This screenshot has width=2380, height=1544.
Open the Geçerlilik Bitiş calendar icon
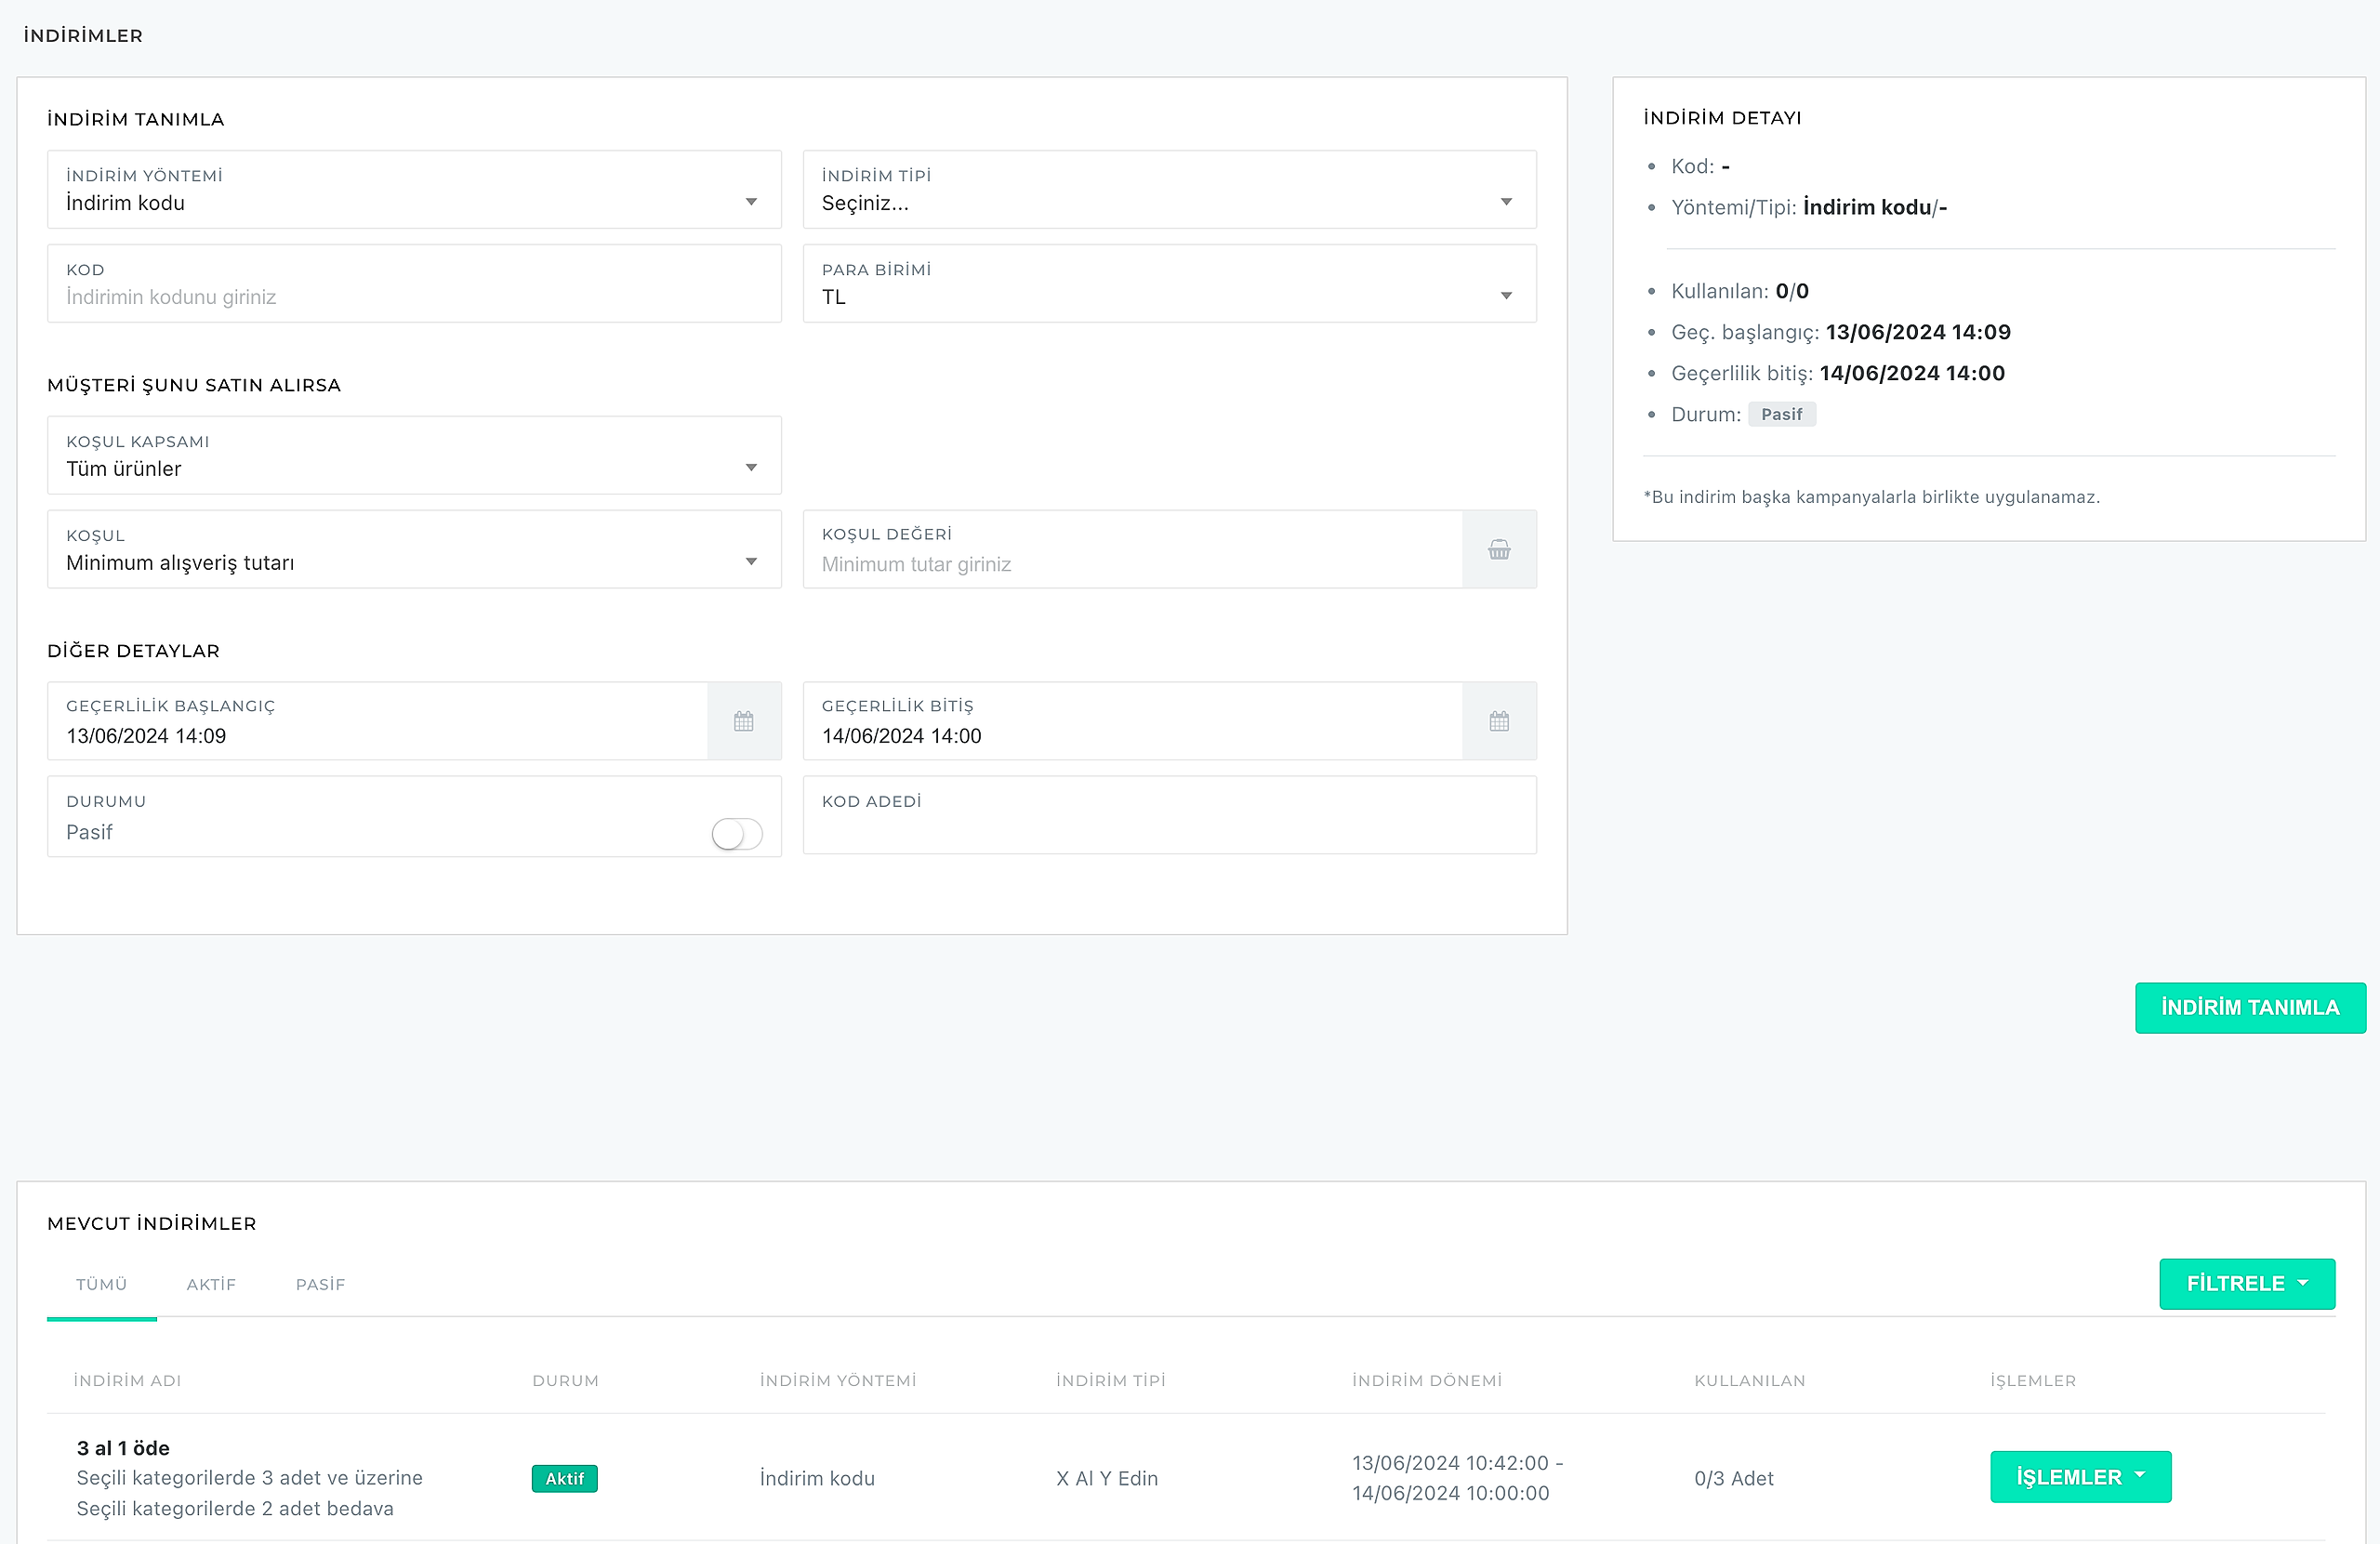click(x=1498, y=721)
